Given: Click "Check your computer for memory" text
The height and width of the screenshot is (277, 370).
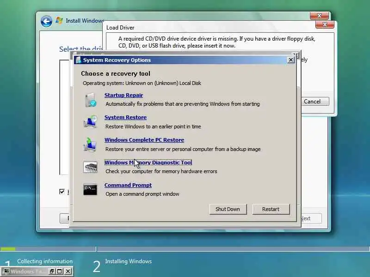Looking at the screenshot, I should (161, 171).
